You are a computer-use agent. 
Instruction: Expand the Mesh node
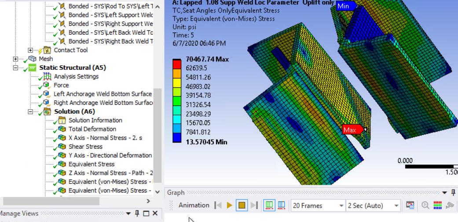click(x=15, y=59)
